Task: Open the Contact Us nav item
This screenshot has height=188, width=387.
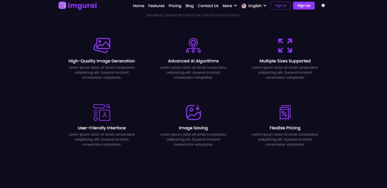Action: pos(208,6)
